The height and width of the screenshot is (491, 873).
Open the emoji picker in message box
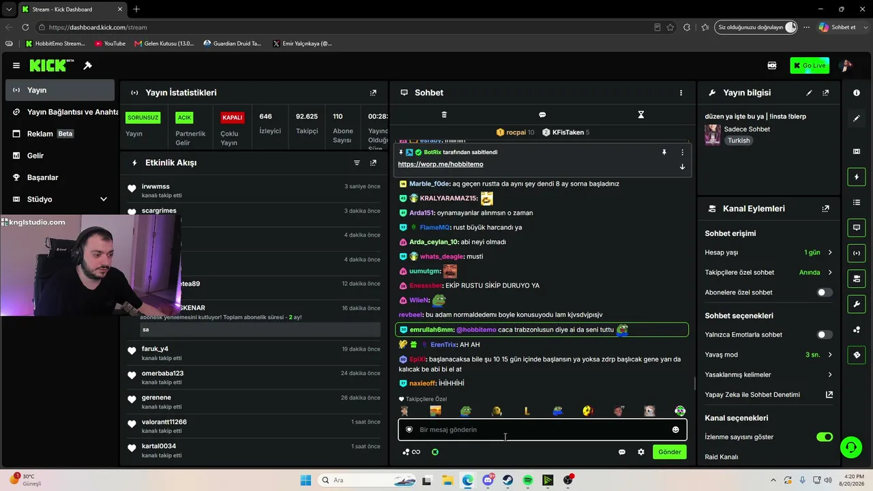coord(675,430)
